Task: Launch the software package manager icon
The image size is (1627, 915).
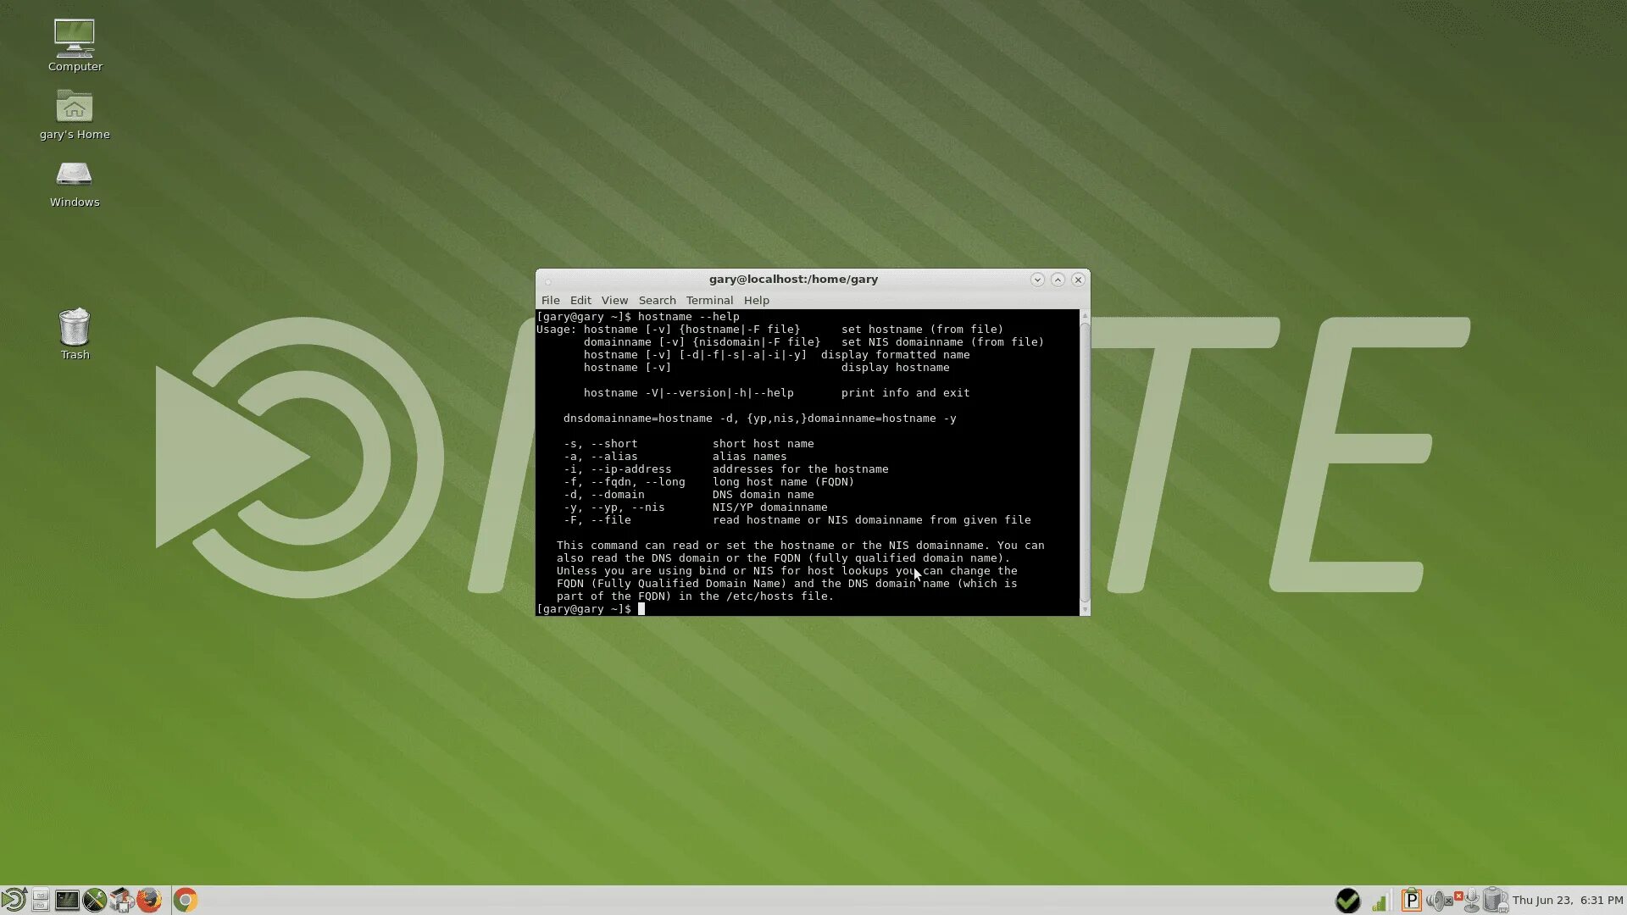Action: tap(121, 900)
